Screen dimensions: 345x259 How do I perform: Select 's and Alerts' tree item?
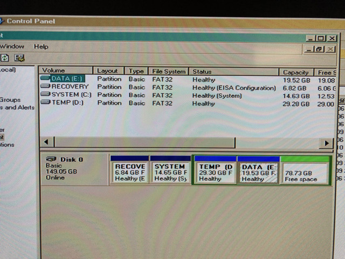click(x=17, y=107)
